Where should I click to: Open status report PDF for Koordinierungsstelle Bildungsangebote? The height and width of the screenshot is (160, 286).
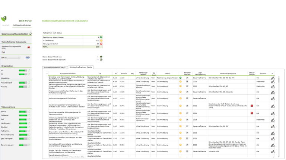pos(252,113)
